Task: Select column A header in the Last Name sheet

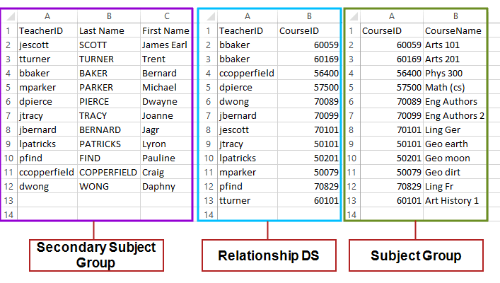Action: 47,16
